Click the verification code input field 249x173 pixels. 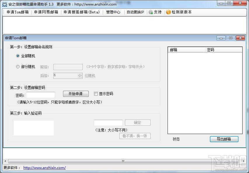click(108, 123)
